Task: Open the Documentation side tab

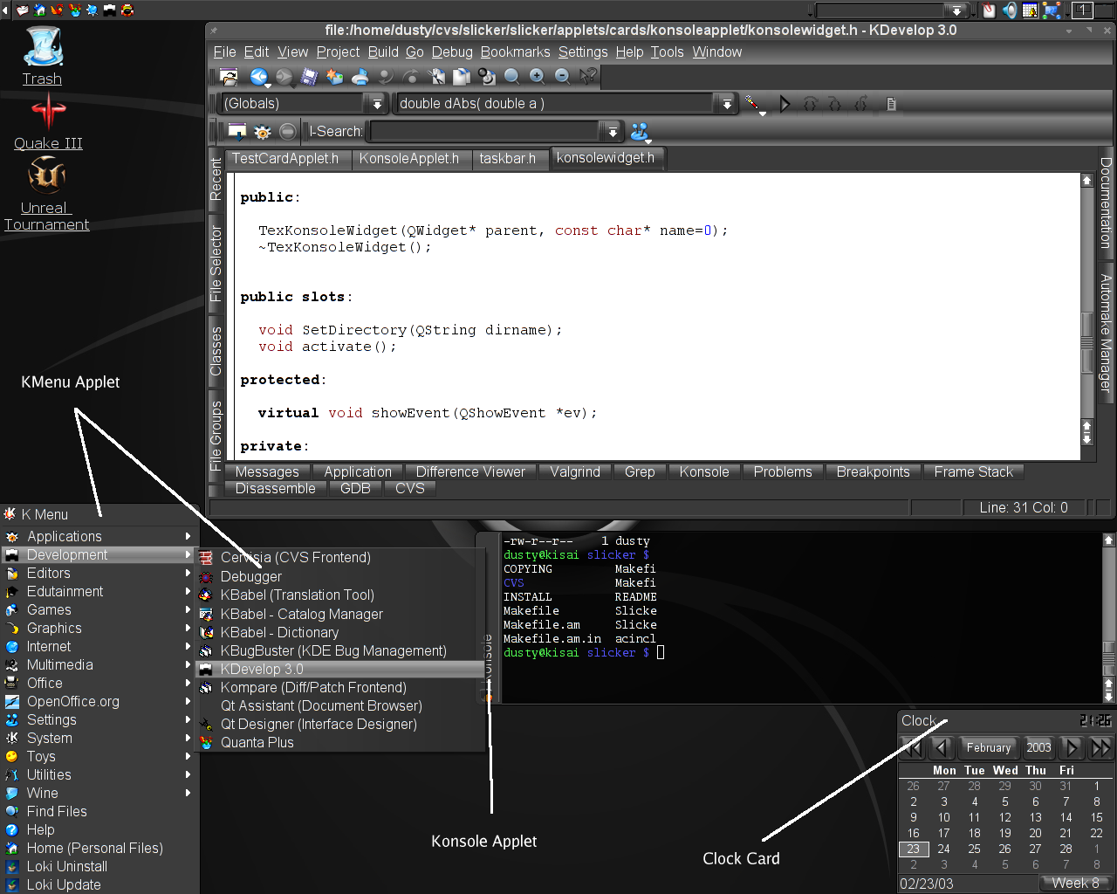Action: click(x=1106, y=203)
